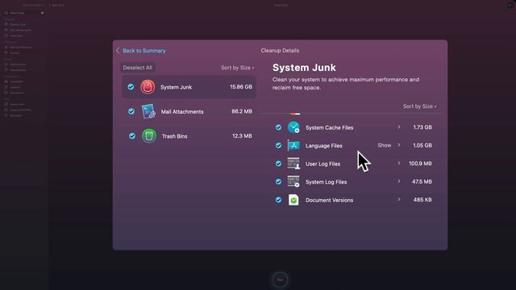
Task: Expand System Cache Files with its chevron
Action: click(399, 127)
